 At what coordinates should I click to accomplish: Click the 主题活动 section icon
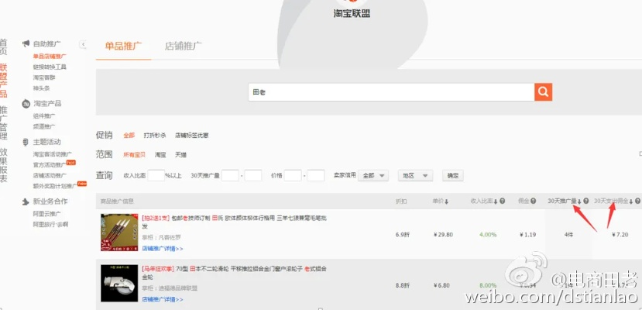(26, 142)
